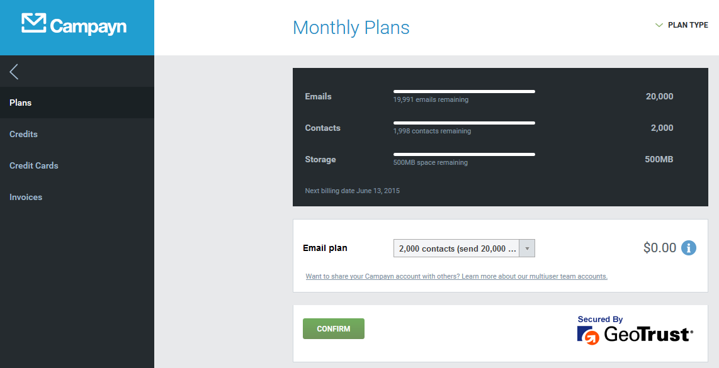Viewport: 719px width, 368px height.
Task: Click the back arrow in sidebar
Action: (x=14, y=72)
